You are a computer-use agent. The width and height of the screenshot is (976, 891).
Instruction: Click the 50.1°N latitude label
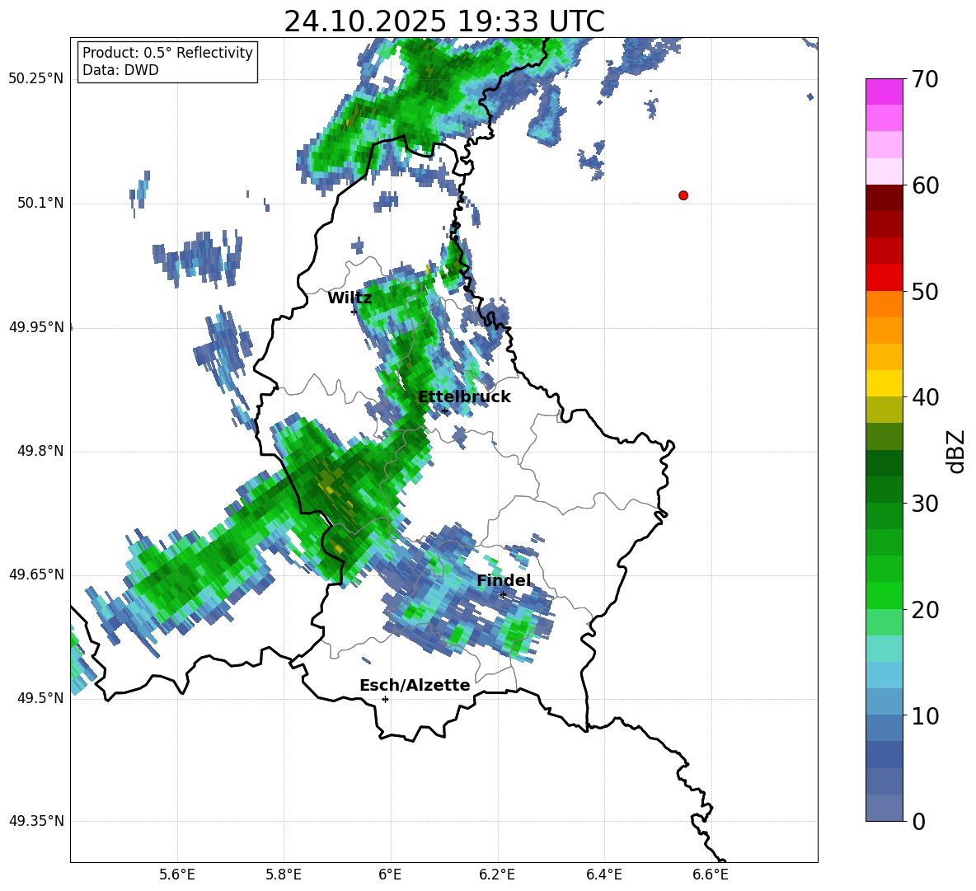pos(40,204)
